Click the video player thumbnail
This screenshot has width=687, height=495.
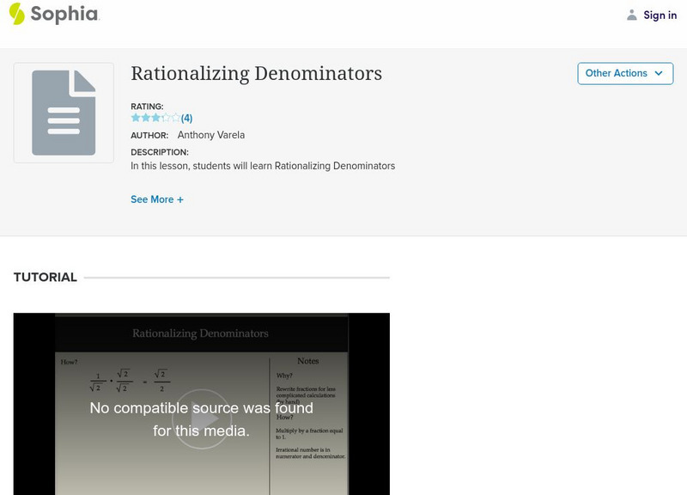pyautogui.click(x=201, y=404)
